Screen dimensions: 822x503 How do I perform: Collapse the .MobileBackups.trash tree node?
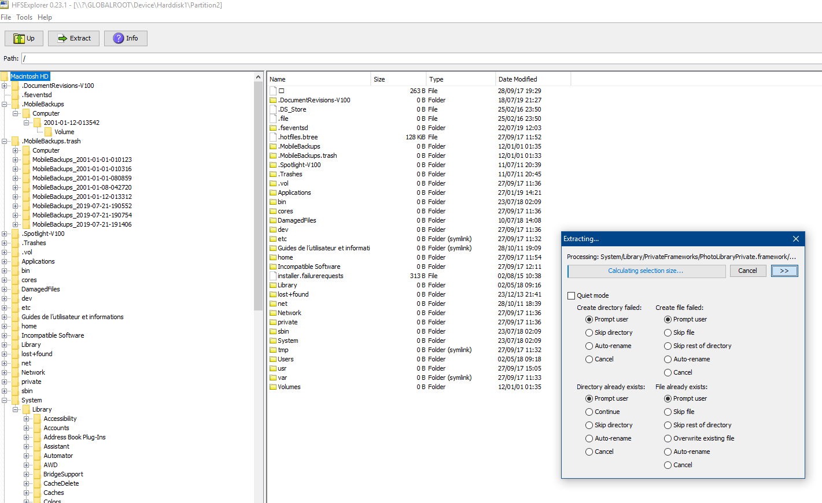coord(5,141)
